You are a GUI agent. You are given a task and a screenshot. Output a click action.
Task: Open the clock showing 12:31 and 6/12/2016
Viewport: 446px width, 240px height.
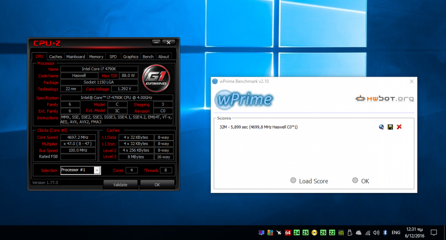click(x=414, y=233)
